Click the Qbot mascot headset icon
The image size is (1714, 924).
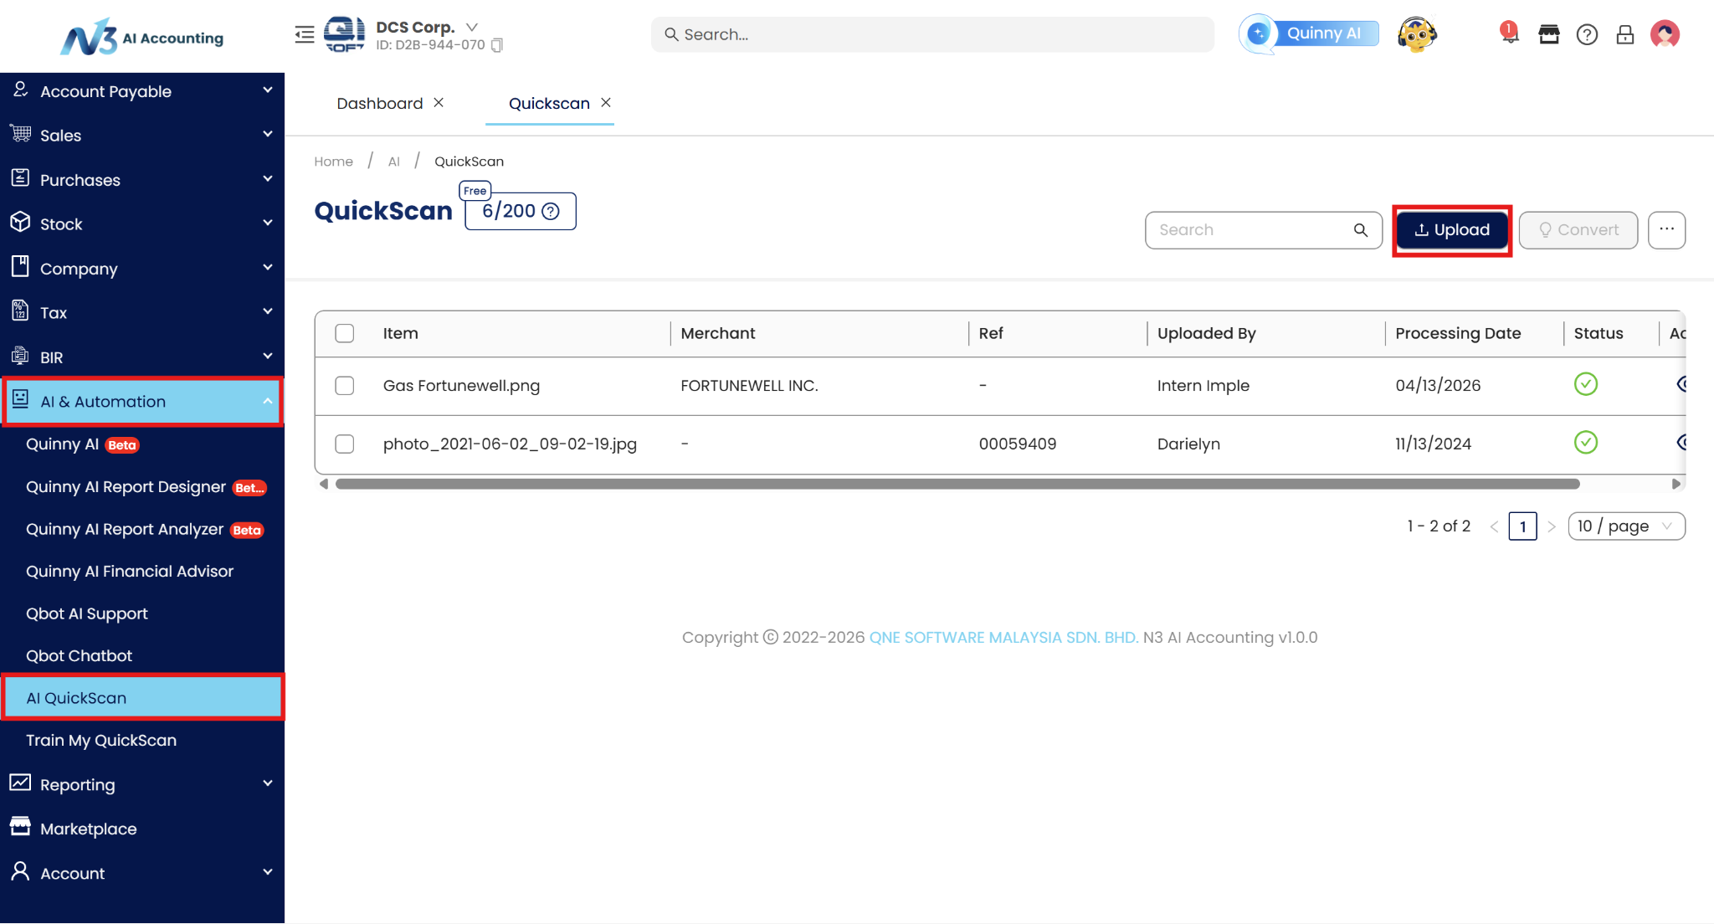(x=1416, y=34)
